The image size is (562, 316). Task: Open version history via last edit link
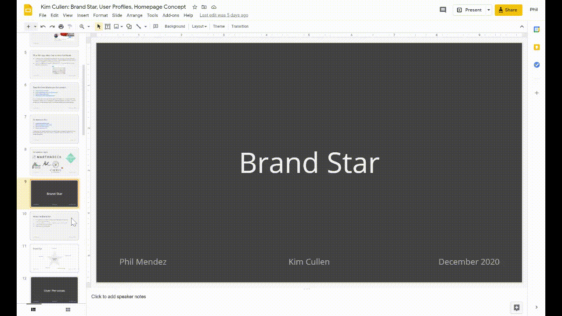pos(223,15)
